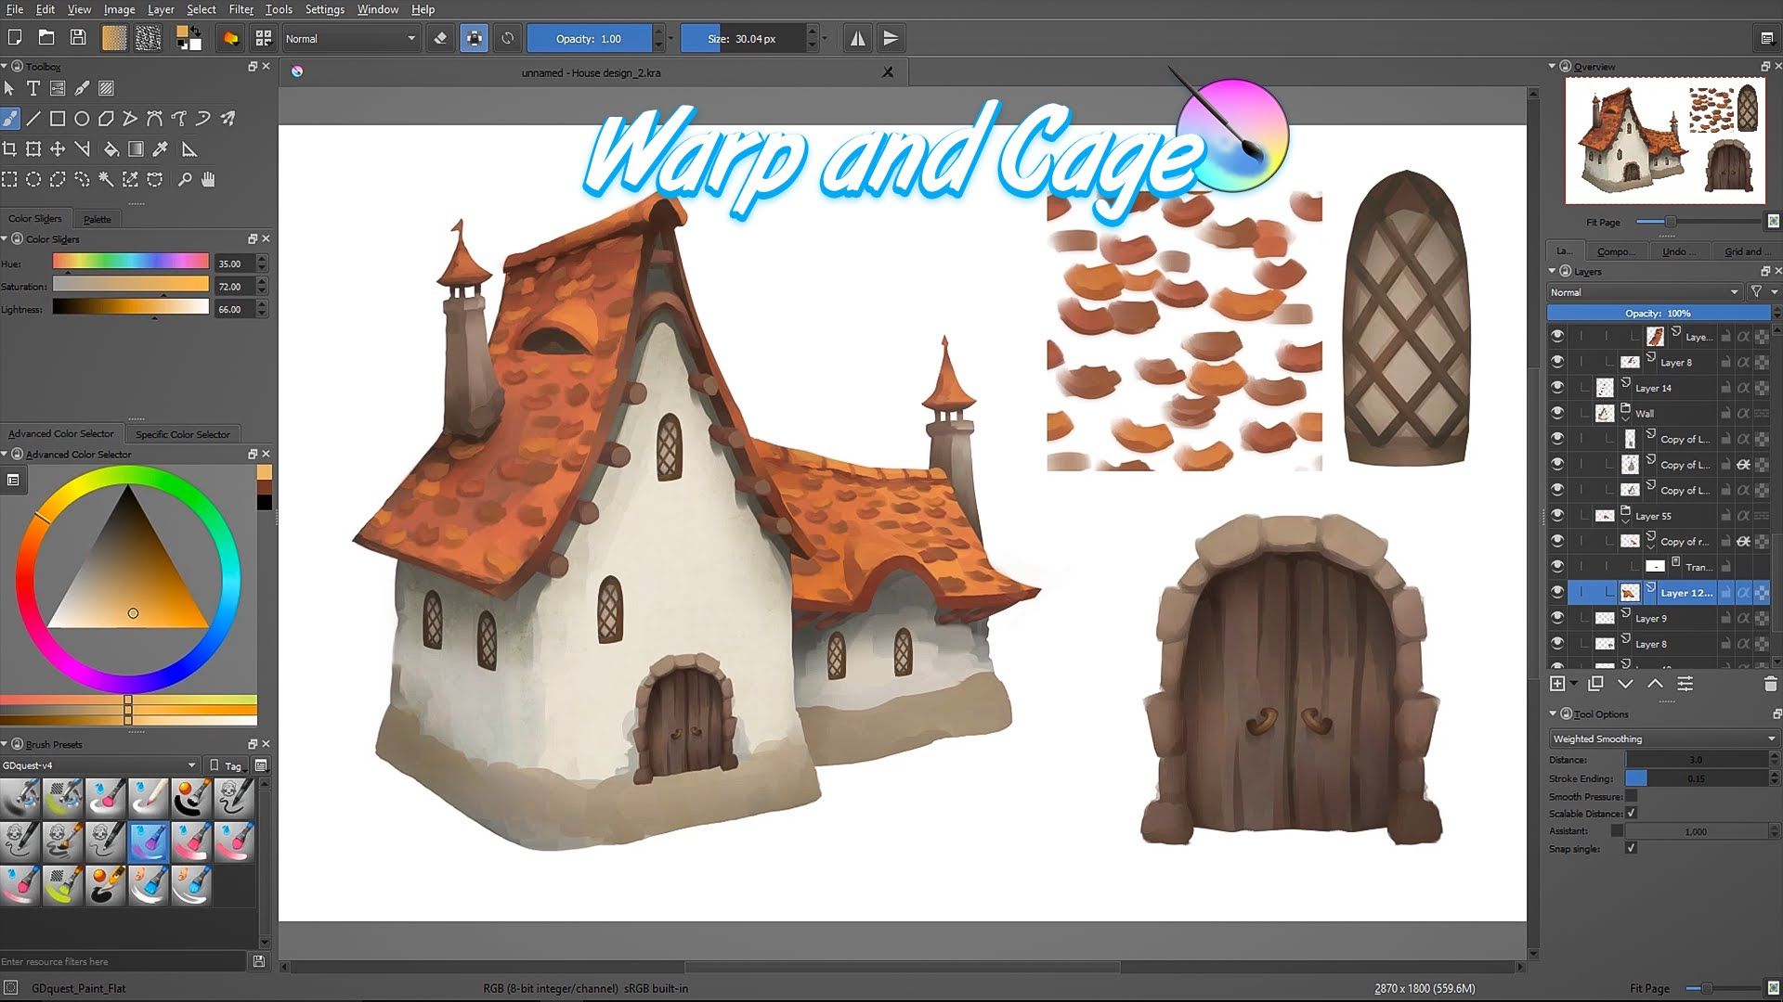Select Layer 9 in layers list
1783x1002 pixels.
(1651, 618)
